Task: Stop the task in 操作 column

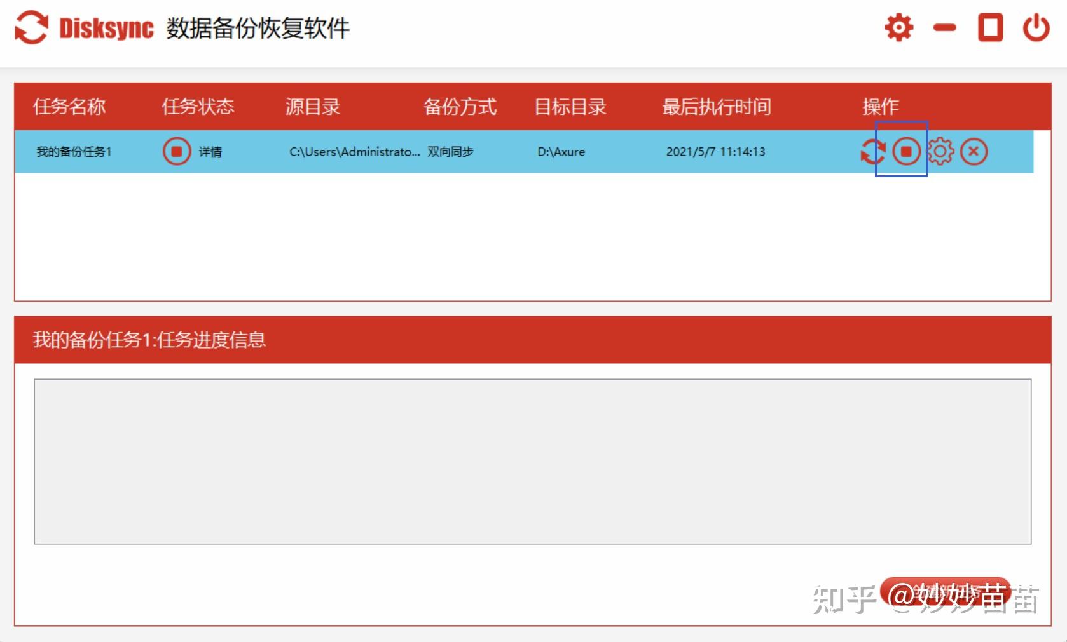Action: (x=906, y=152)
